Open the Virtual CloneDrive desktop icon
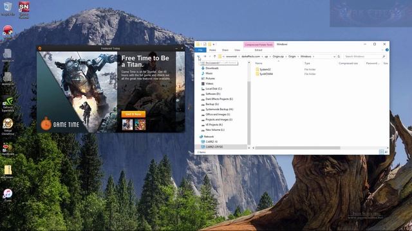This screenshot has width=412, height=231. 8,127
